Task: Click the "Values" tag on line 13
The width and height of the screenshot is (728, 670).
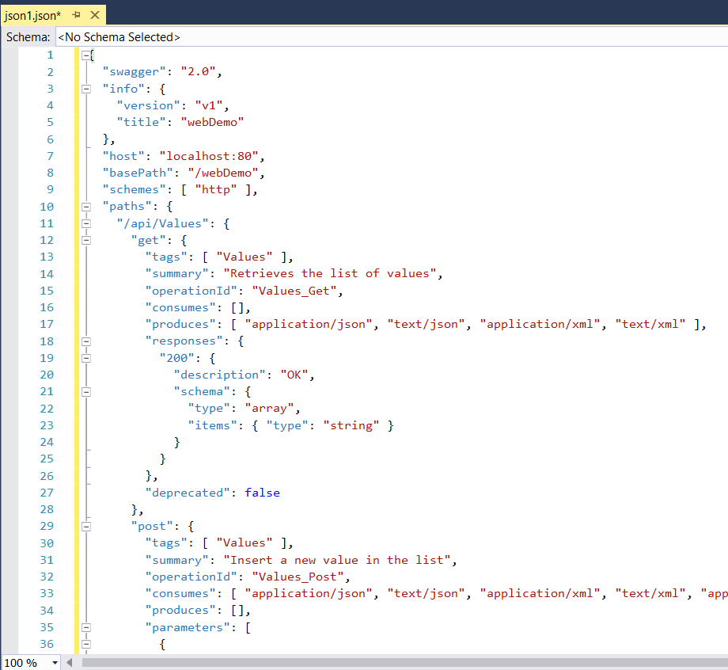Action: 245,257
